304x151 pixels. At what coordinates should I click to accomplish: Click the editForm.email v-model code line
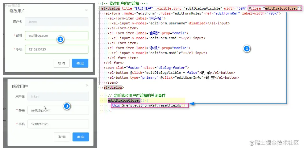[158, 38]
